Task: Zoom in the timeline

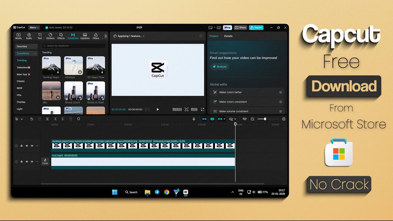Action: (284, 119)
